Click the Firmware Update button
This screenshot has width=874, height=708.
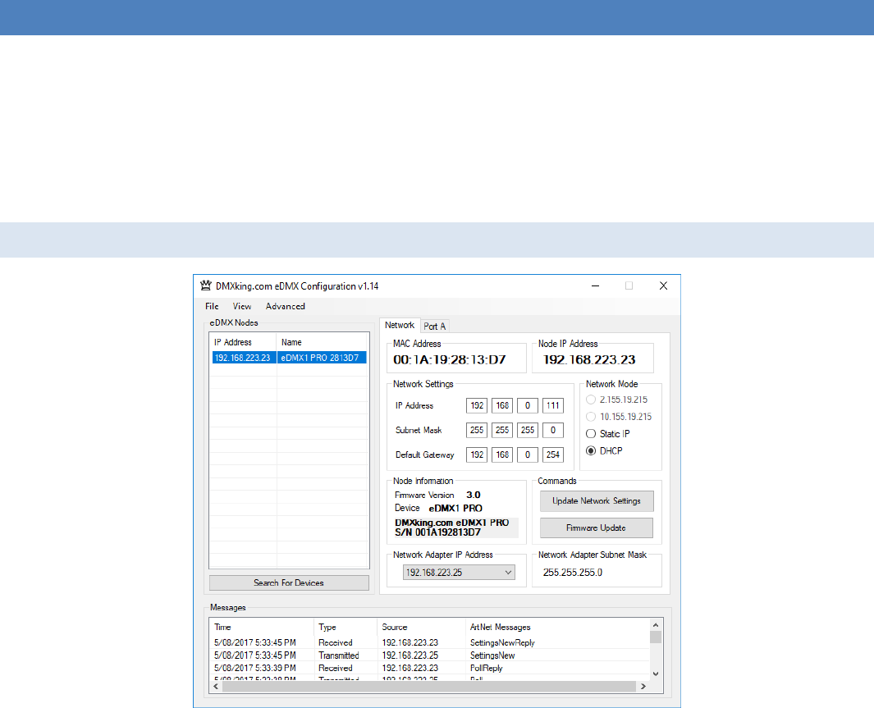[597, 528]
